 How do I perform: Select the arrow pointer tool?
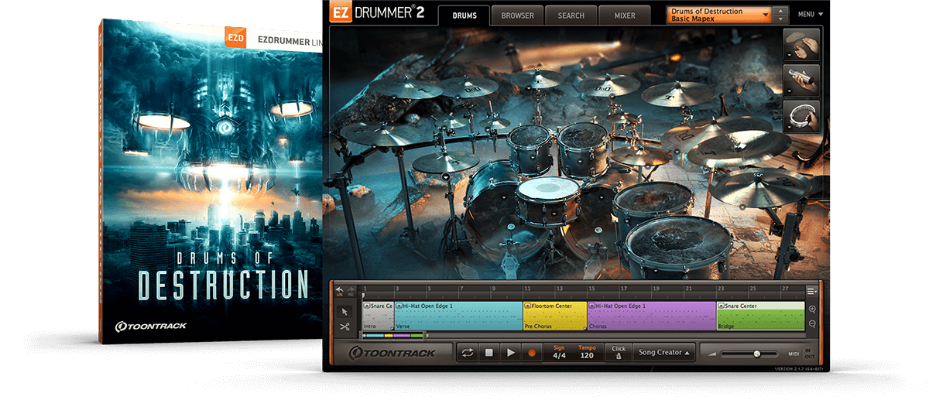coord(345,311)
